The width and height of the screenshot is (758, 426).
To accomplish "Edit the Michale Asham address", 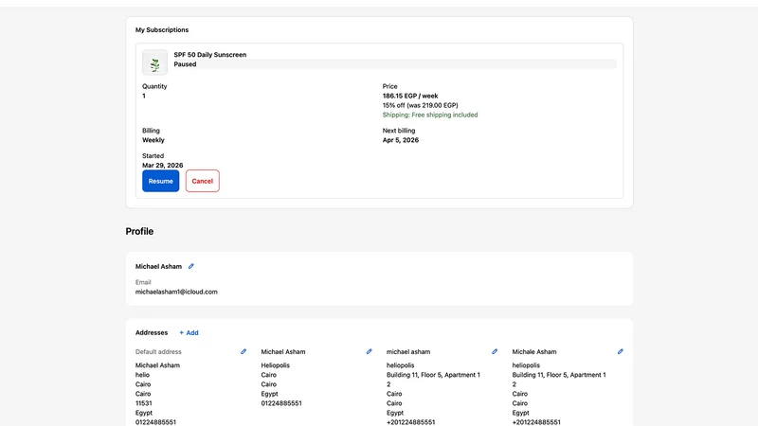I will tap(621, 351).
